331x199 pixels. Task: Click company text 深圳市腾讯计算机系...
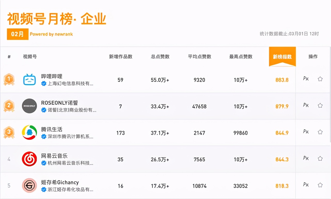71,137
